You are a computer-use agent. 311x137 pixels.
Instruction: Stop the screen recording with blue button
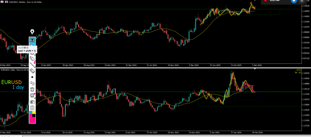tap(294, 1)
